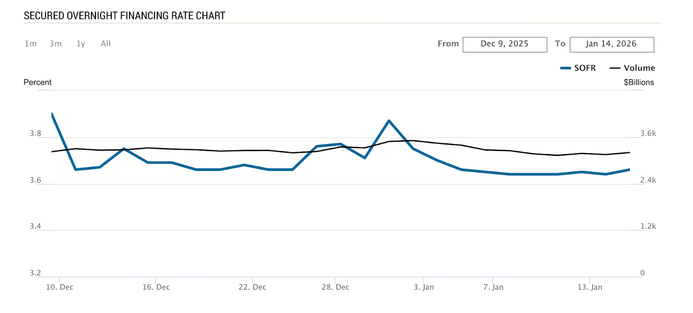Click the blue SOFR legend line swatch
Viewport: 693px width, 313px height.
565,68
